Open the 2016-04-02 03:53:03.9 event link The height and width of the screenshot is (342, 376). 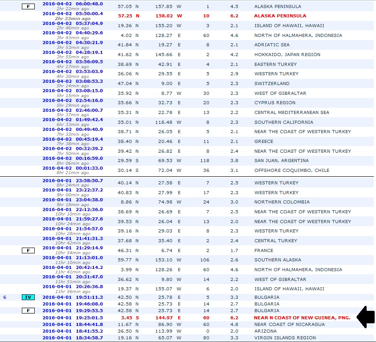click(73, 71)
